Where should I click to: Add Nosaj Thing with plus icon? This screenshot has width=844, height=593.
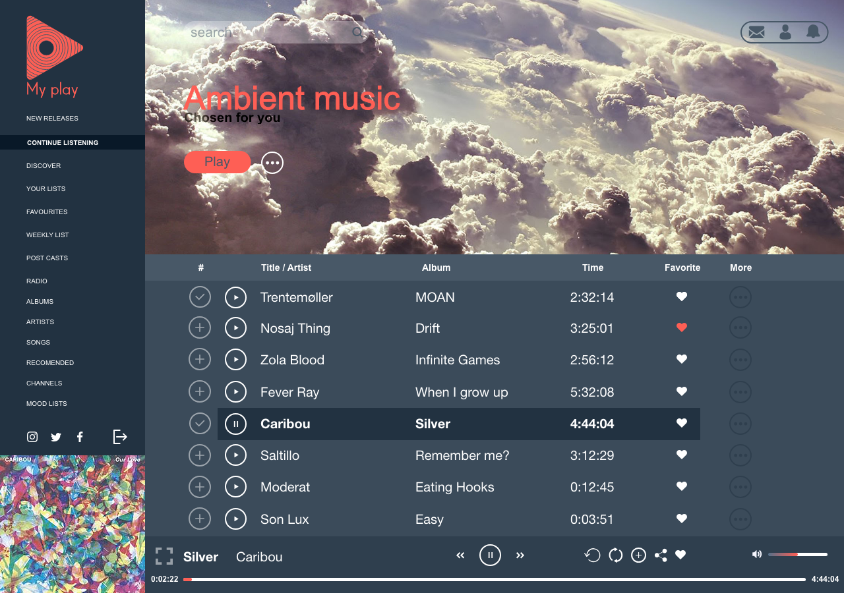click(x=200, y=327)
